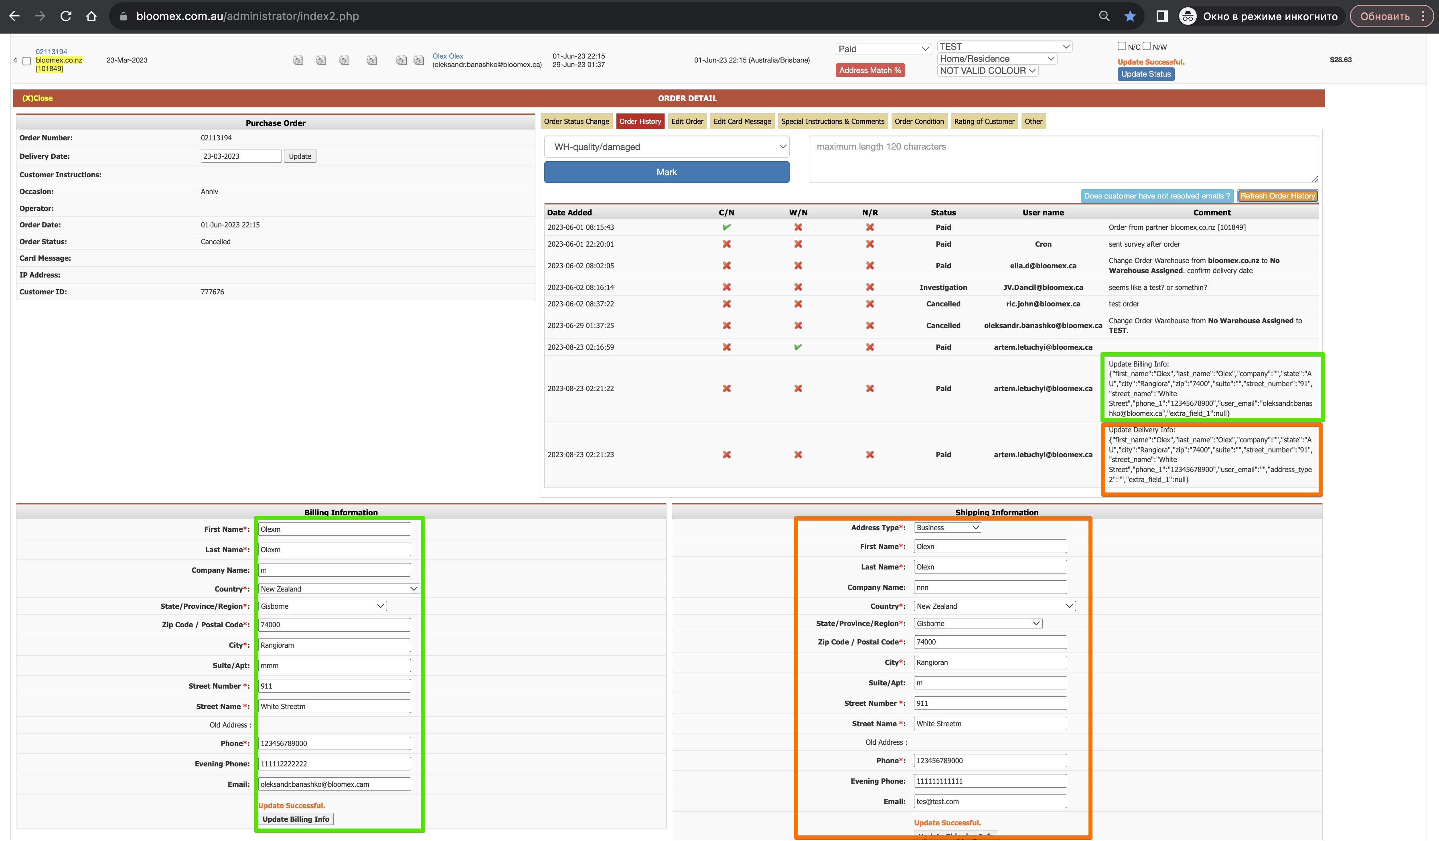The image size is (1439, 841).
Task: Click the browser address bar URL
Action: point(247,16)
